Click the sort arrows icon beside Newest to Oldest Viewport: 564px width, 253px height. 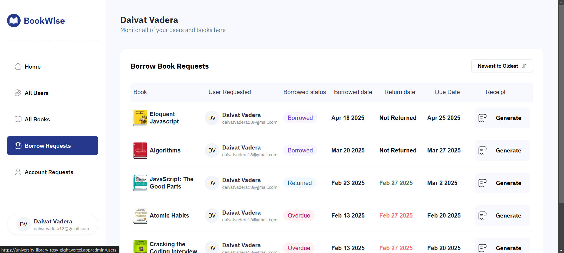tap(524, 66)
